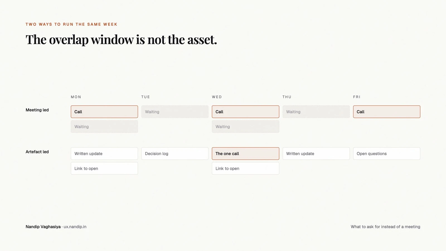Select the Decision log card
Screen dimensions: 446x251
pos(175,154)
